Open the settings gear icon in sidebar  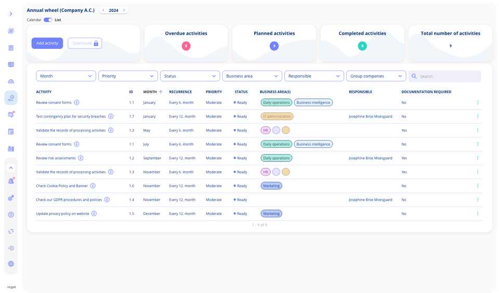point(11,198)
